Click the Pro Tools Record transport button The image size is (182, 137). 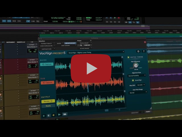[x=119, y=18]
